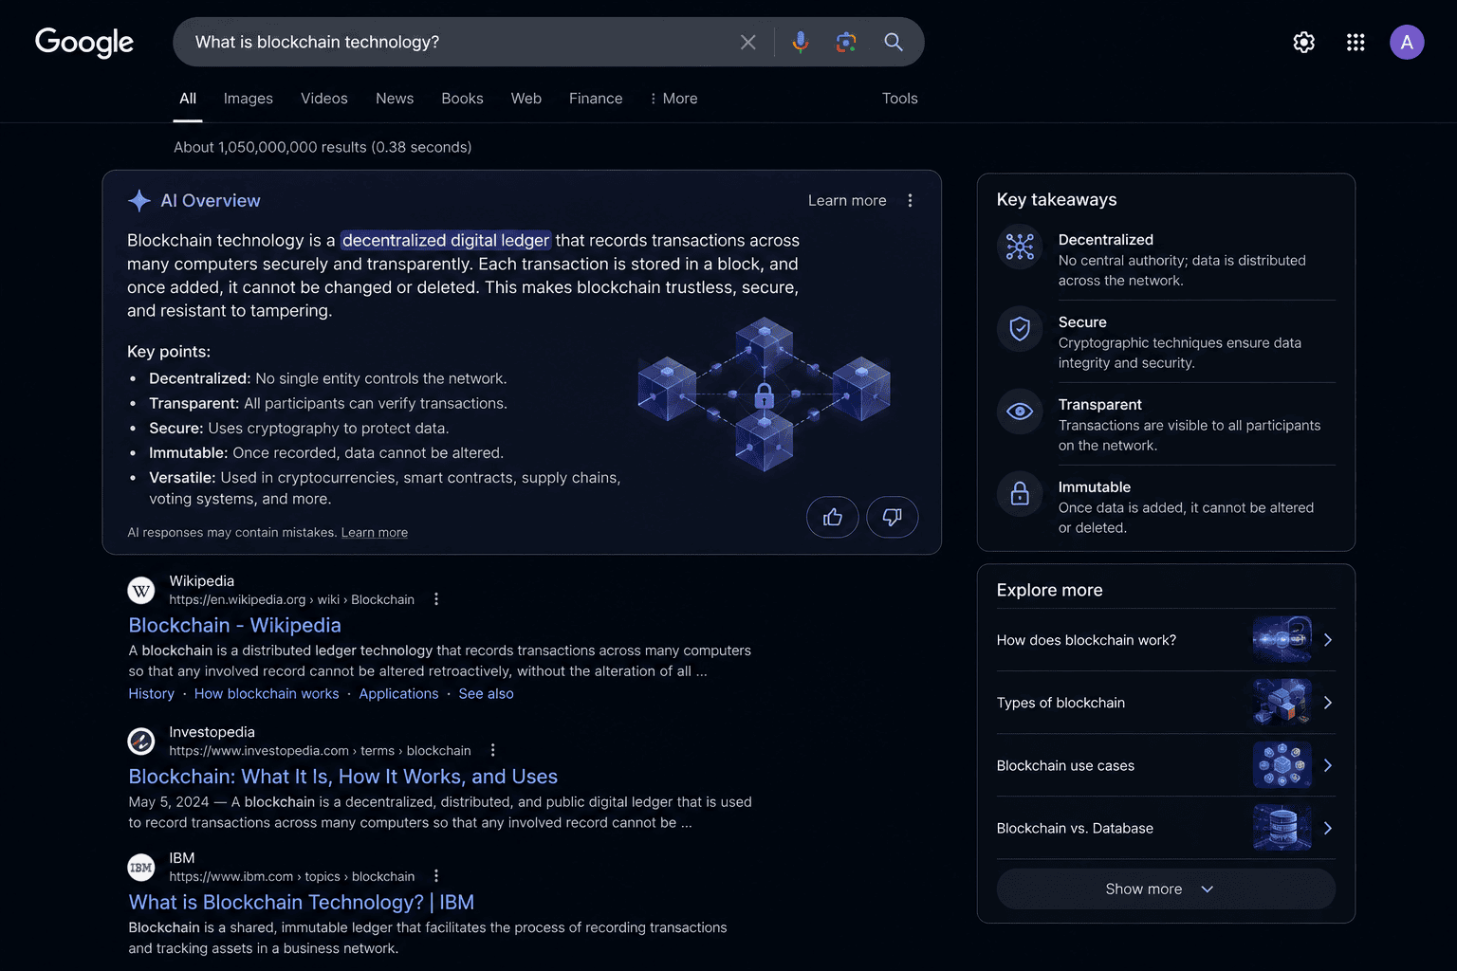Switch to the News tab
The image size is (1457, 971).
tap(395, 99)
